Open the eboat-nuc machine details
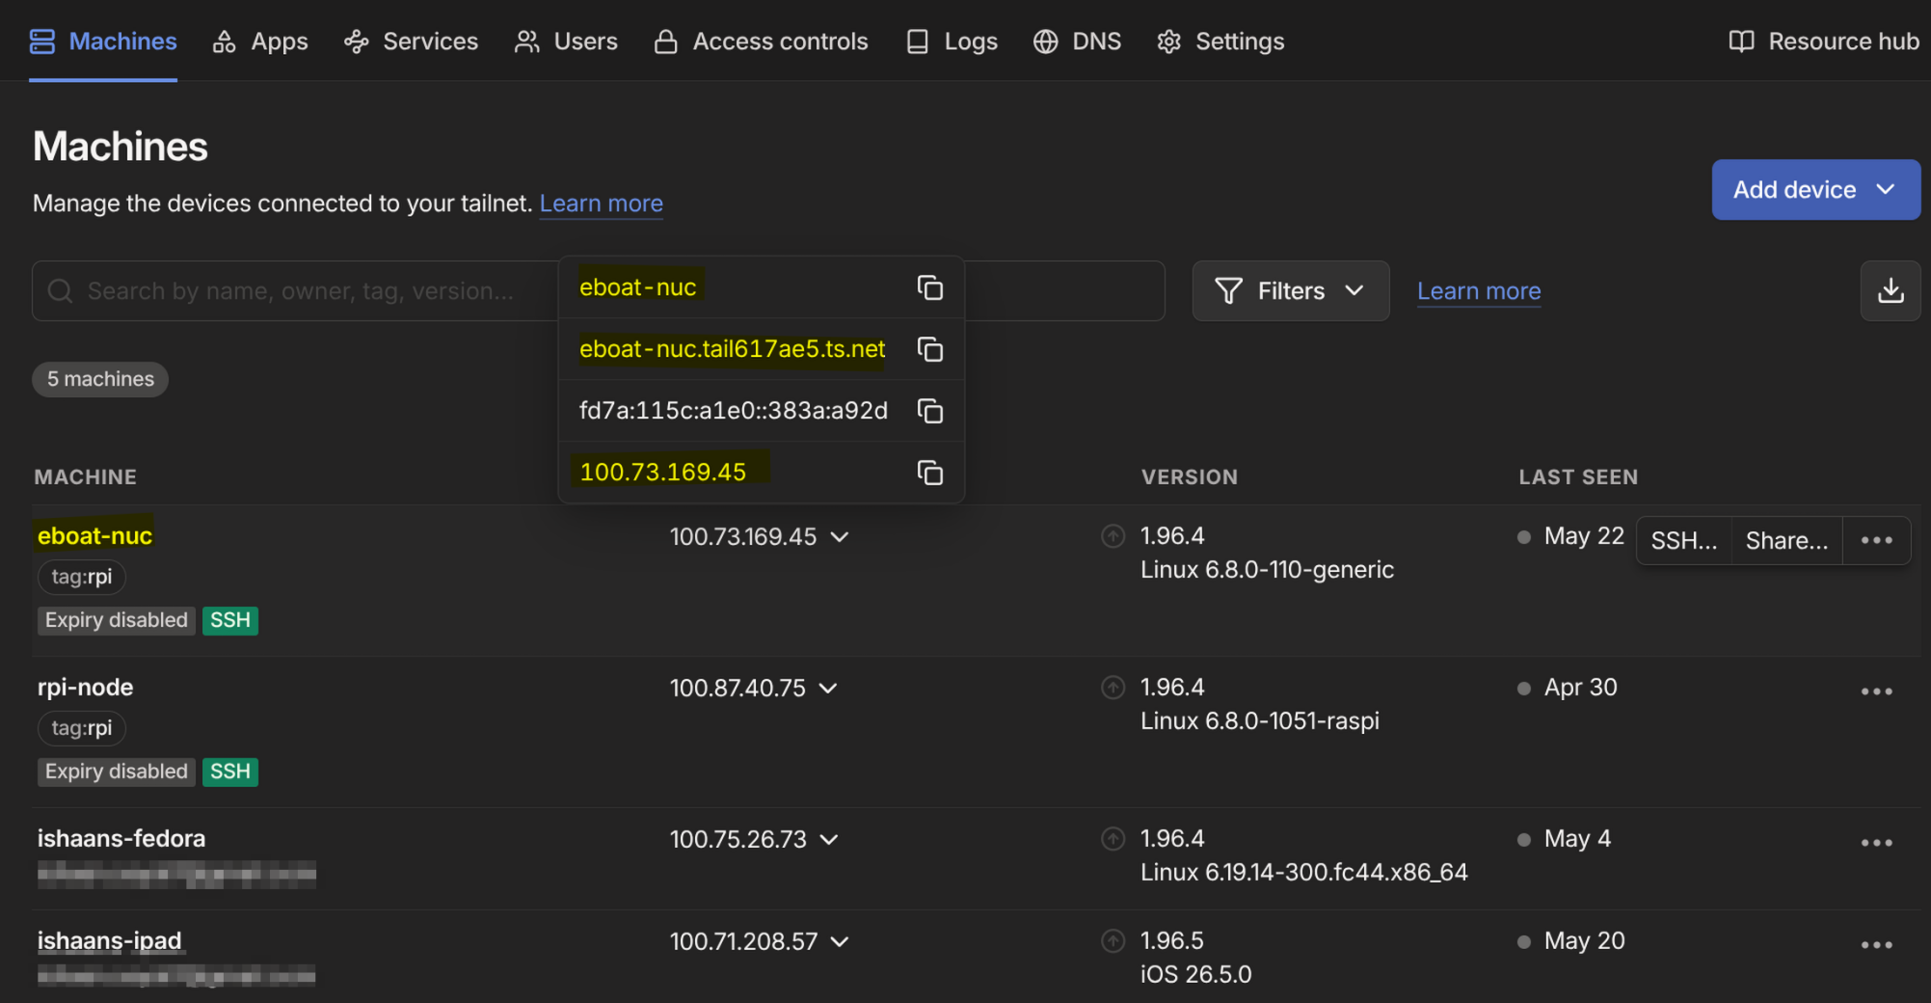1931x1003 pixels. tap(94, 535)
